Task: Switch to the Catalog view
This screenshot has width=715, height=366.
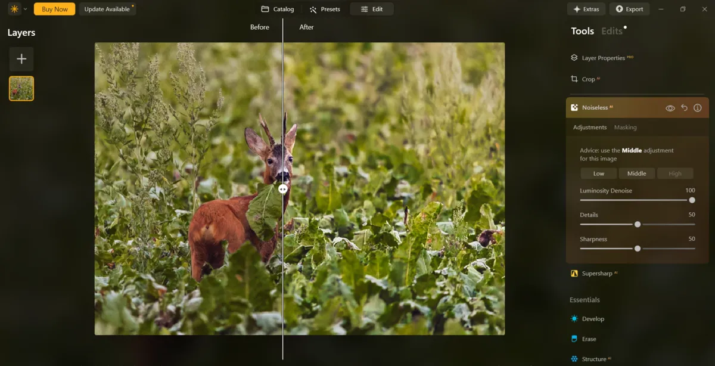Action: [277, 9]
